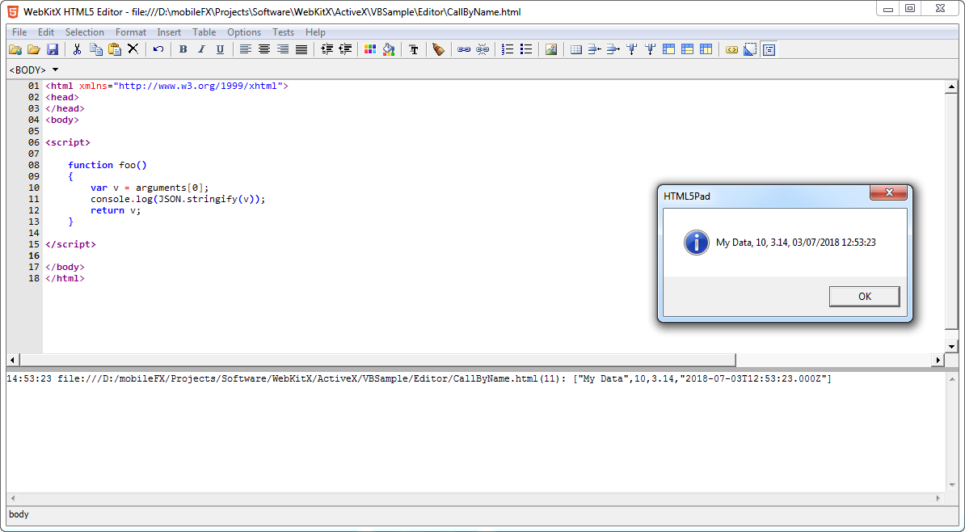
Task: Center-align the text
Action: [x=264, y=49]
